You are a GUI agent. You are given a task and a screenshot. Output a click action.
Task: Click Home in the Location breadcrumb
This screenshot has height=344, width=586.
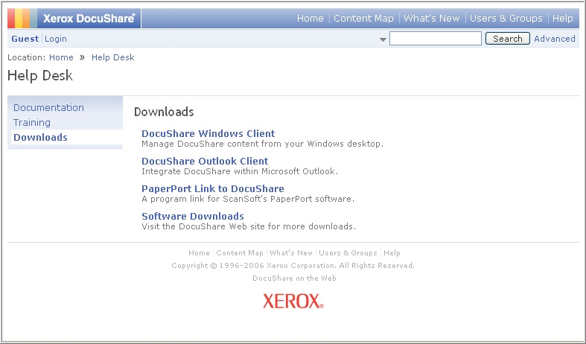pos(61,57)
